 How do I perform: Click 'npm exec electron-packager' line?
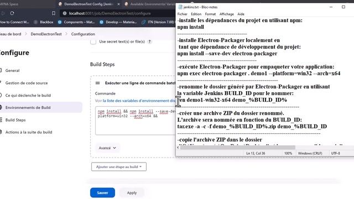coord(259,74)
